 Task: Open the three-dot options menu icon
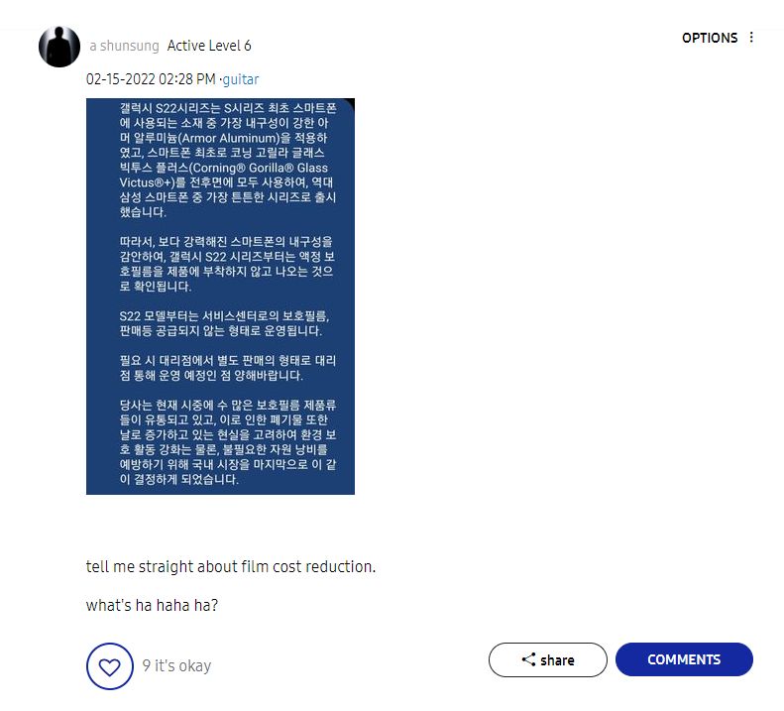tap(751, 38)
